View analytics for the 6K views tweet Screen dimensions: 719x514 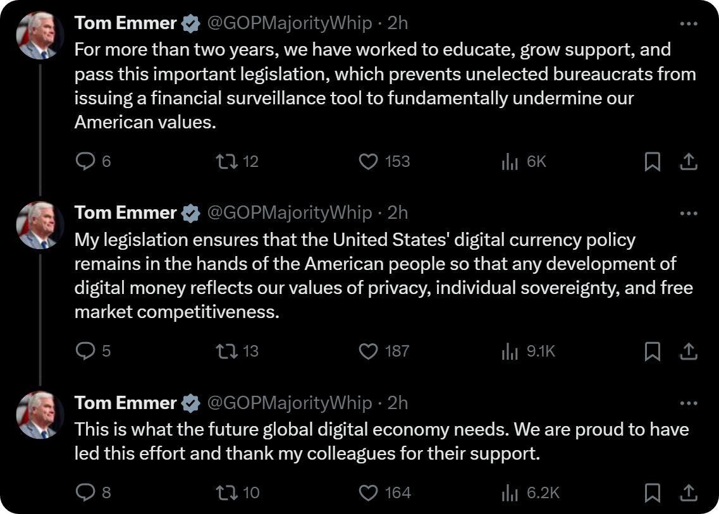(x=510, y=162)
